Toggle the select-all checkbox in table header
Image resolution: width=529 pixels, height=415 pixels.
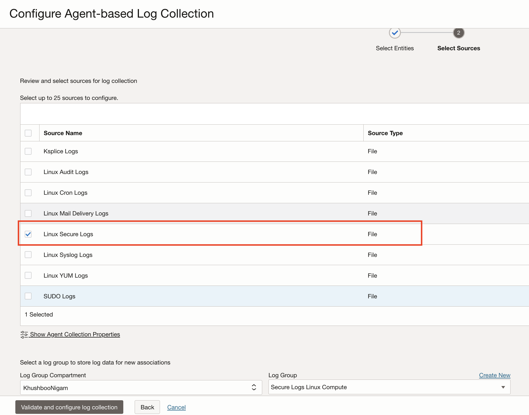coord(28,133)
